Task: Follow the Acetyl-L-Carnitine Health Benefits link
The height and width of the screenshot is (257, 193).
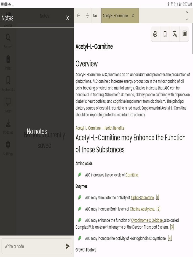Action: pos(100,128)
